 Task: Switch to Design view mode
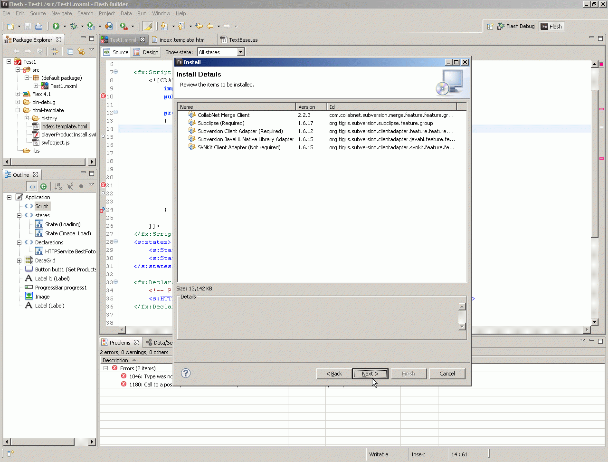point(146,52)
